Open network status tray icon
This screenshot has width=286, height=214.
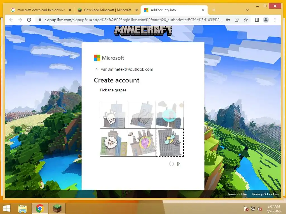[x=253, y=209]
